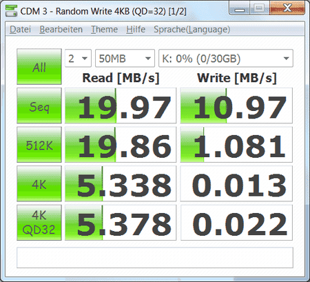310x282 pixels.
Task: Click the 4K write value 0.013
Action: tap(236, 183)
